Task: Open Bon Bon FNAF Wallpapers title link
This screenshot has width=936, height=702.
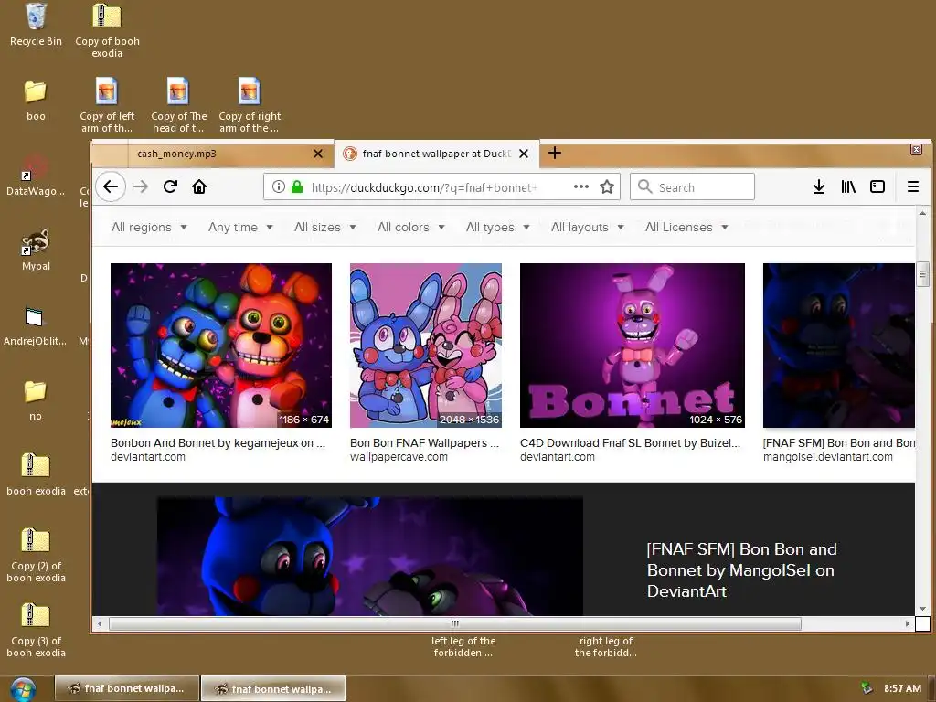Action: coord(424,443)
